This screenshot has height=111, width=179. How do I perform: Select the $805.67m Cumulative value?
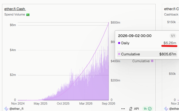point(168,54)
